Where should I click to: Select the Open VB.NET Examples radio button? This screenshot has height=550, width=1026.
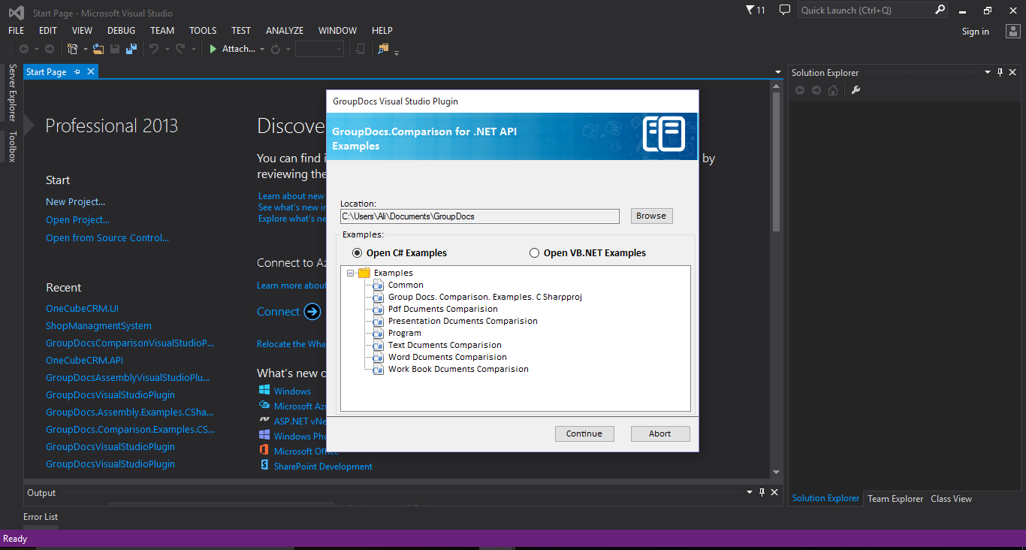(535, 253)
